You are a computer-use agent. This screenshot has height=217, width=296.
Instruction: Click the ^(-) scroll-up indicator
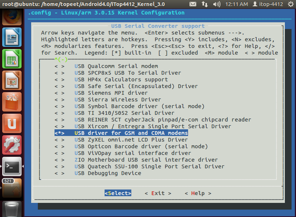point(61,60)
